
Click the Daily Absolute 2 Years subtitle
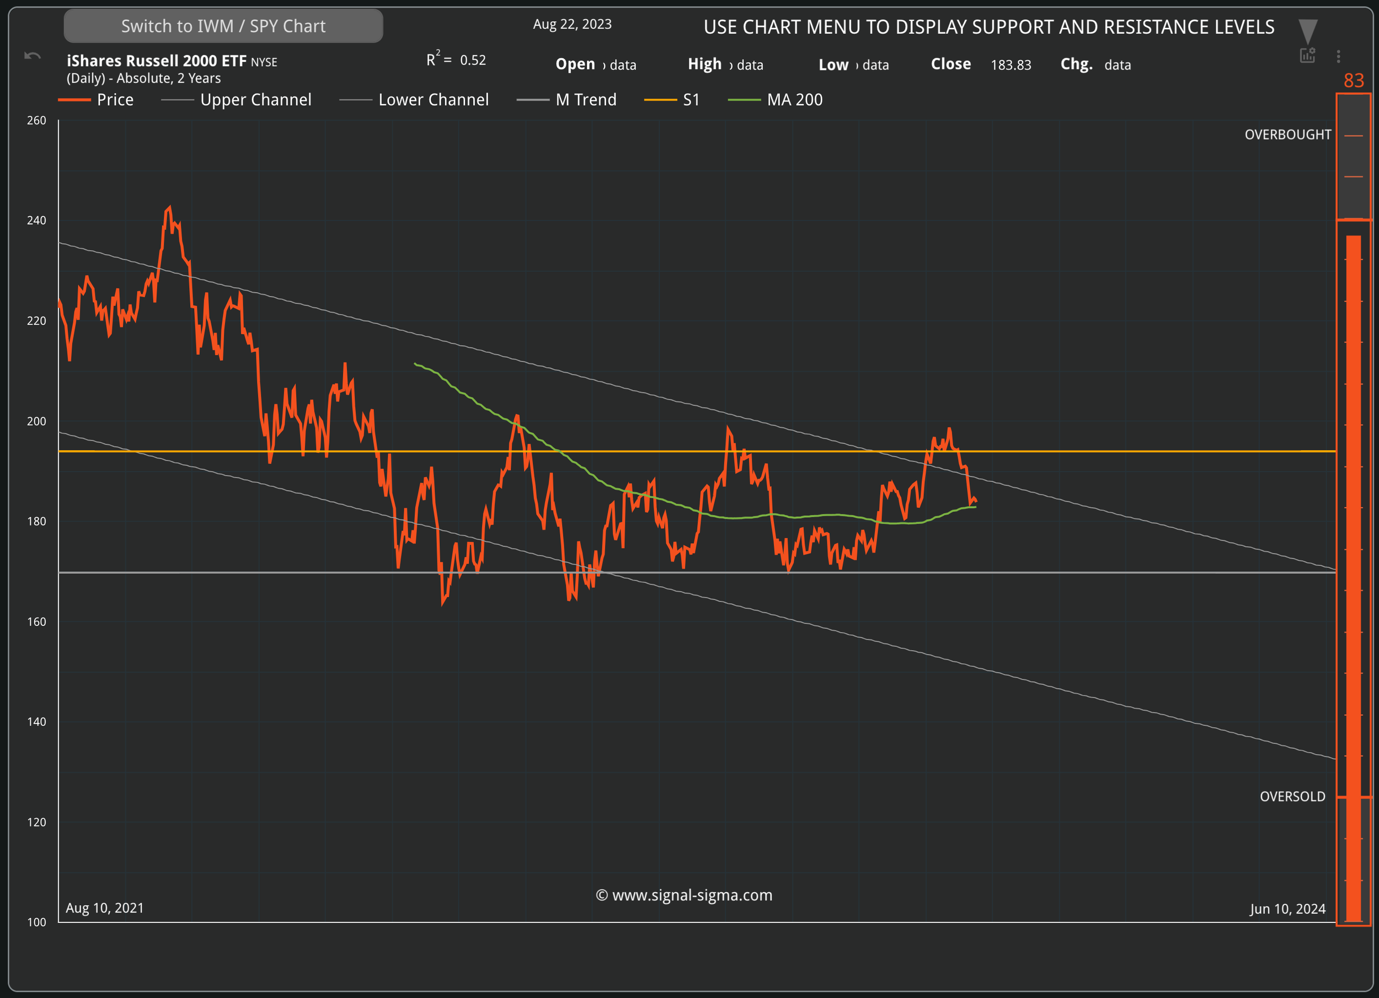[143, 78]
